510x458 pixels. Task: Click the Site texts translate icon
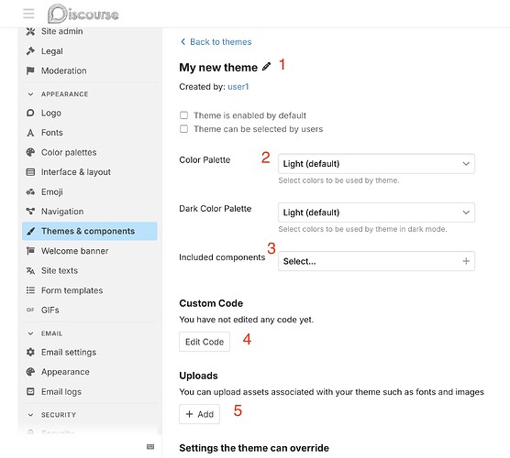point(30,270)
